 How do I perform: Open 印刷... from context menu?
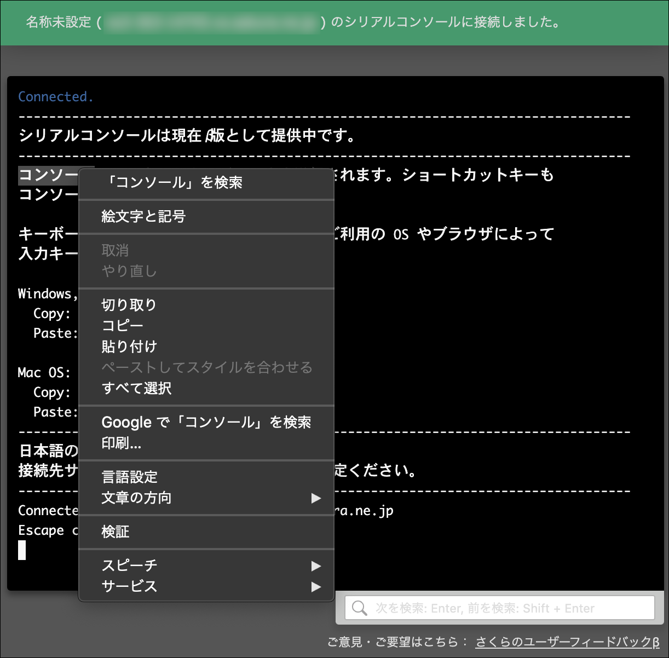pyautogui.click(x=122, y=443)
